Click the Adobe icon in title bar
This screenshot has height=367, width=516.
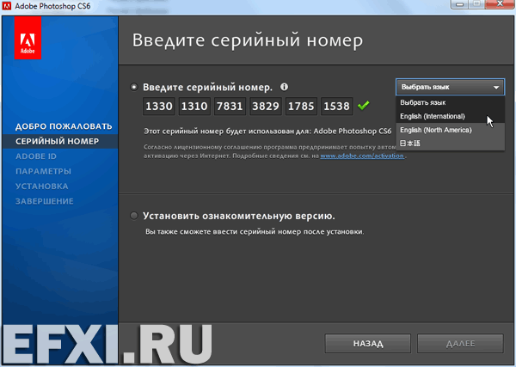[x=7, y=6]
